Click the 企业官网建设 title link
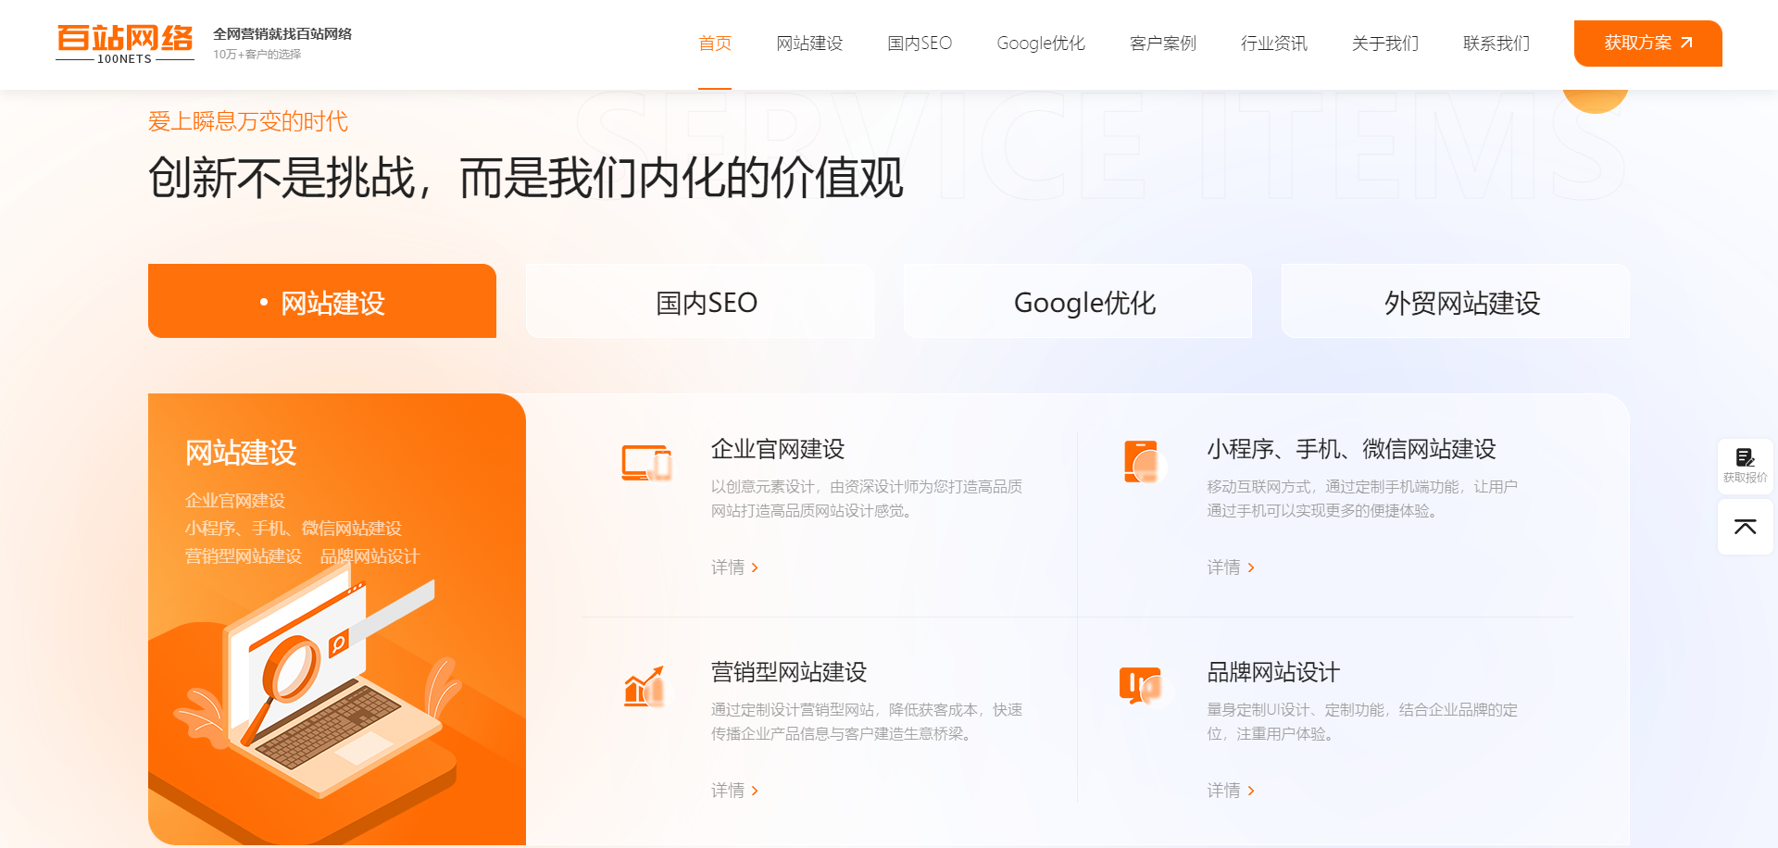The height and width of the screenshot is (848, 1778). click(x=778, y=449)
